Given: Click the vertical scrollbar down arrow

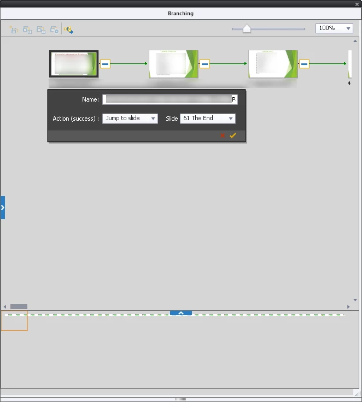Looking at the screenshot, I should (355, 300).
